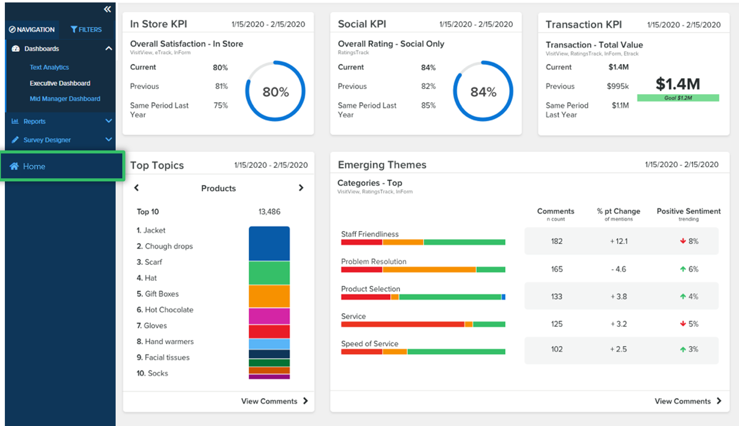Click the Dashboards gauge icon

coord(15,49)
